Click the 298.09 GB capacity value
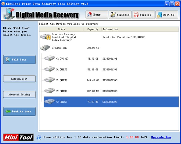 (93, 48)
